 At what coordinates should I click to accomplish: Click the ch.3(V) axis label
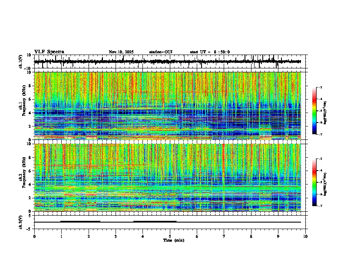[21, 222]
